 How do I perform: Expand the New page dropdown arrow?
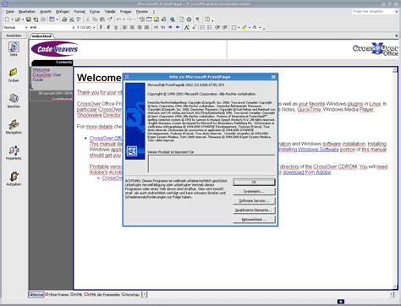coord(12,19)
